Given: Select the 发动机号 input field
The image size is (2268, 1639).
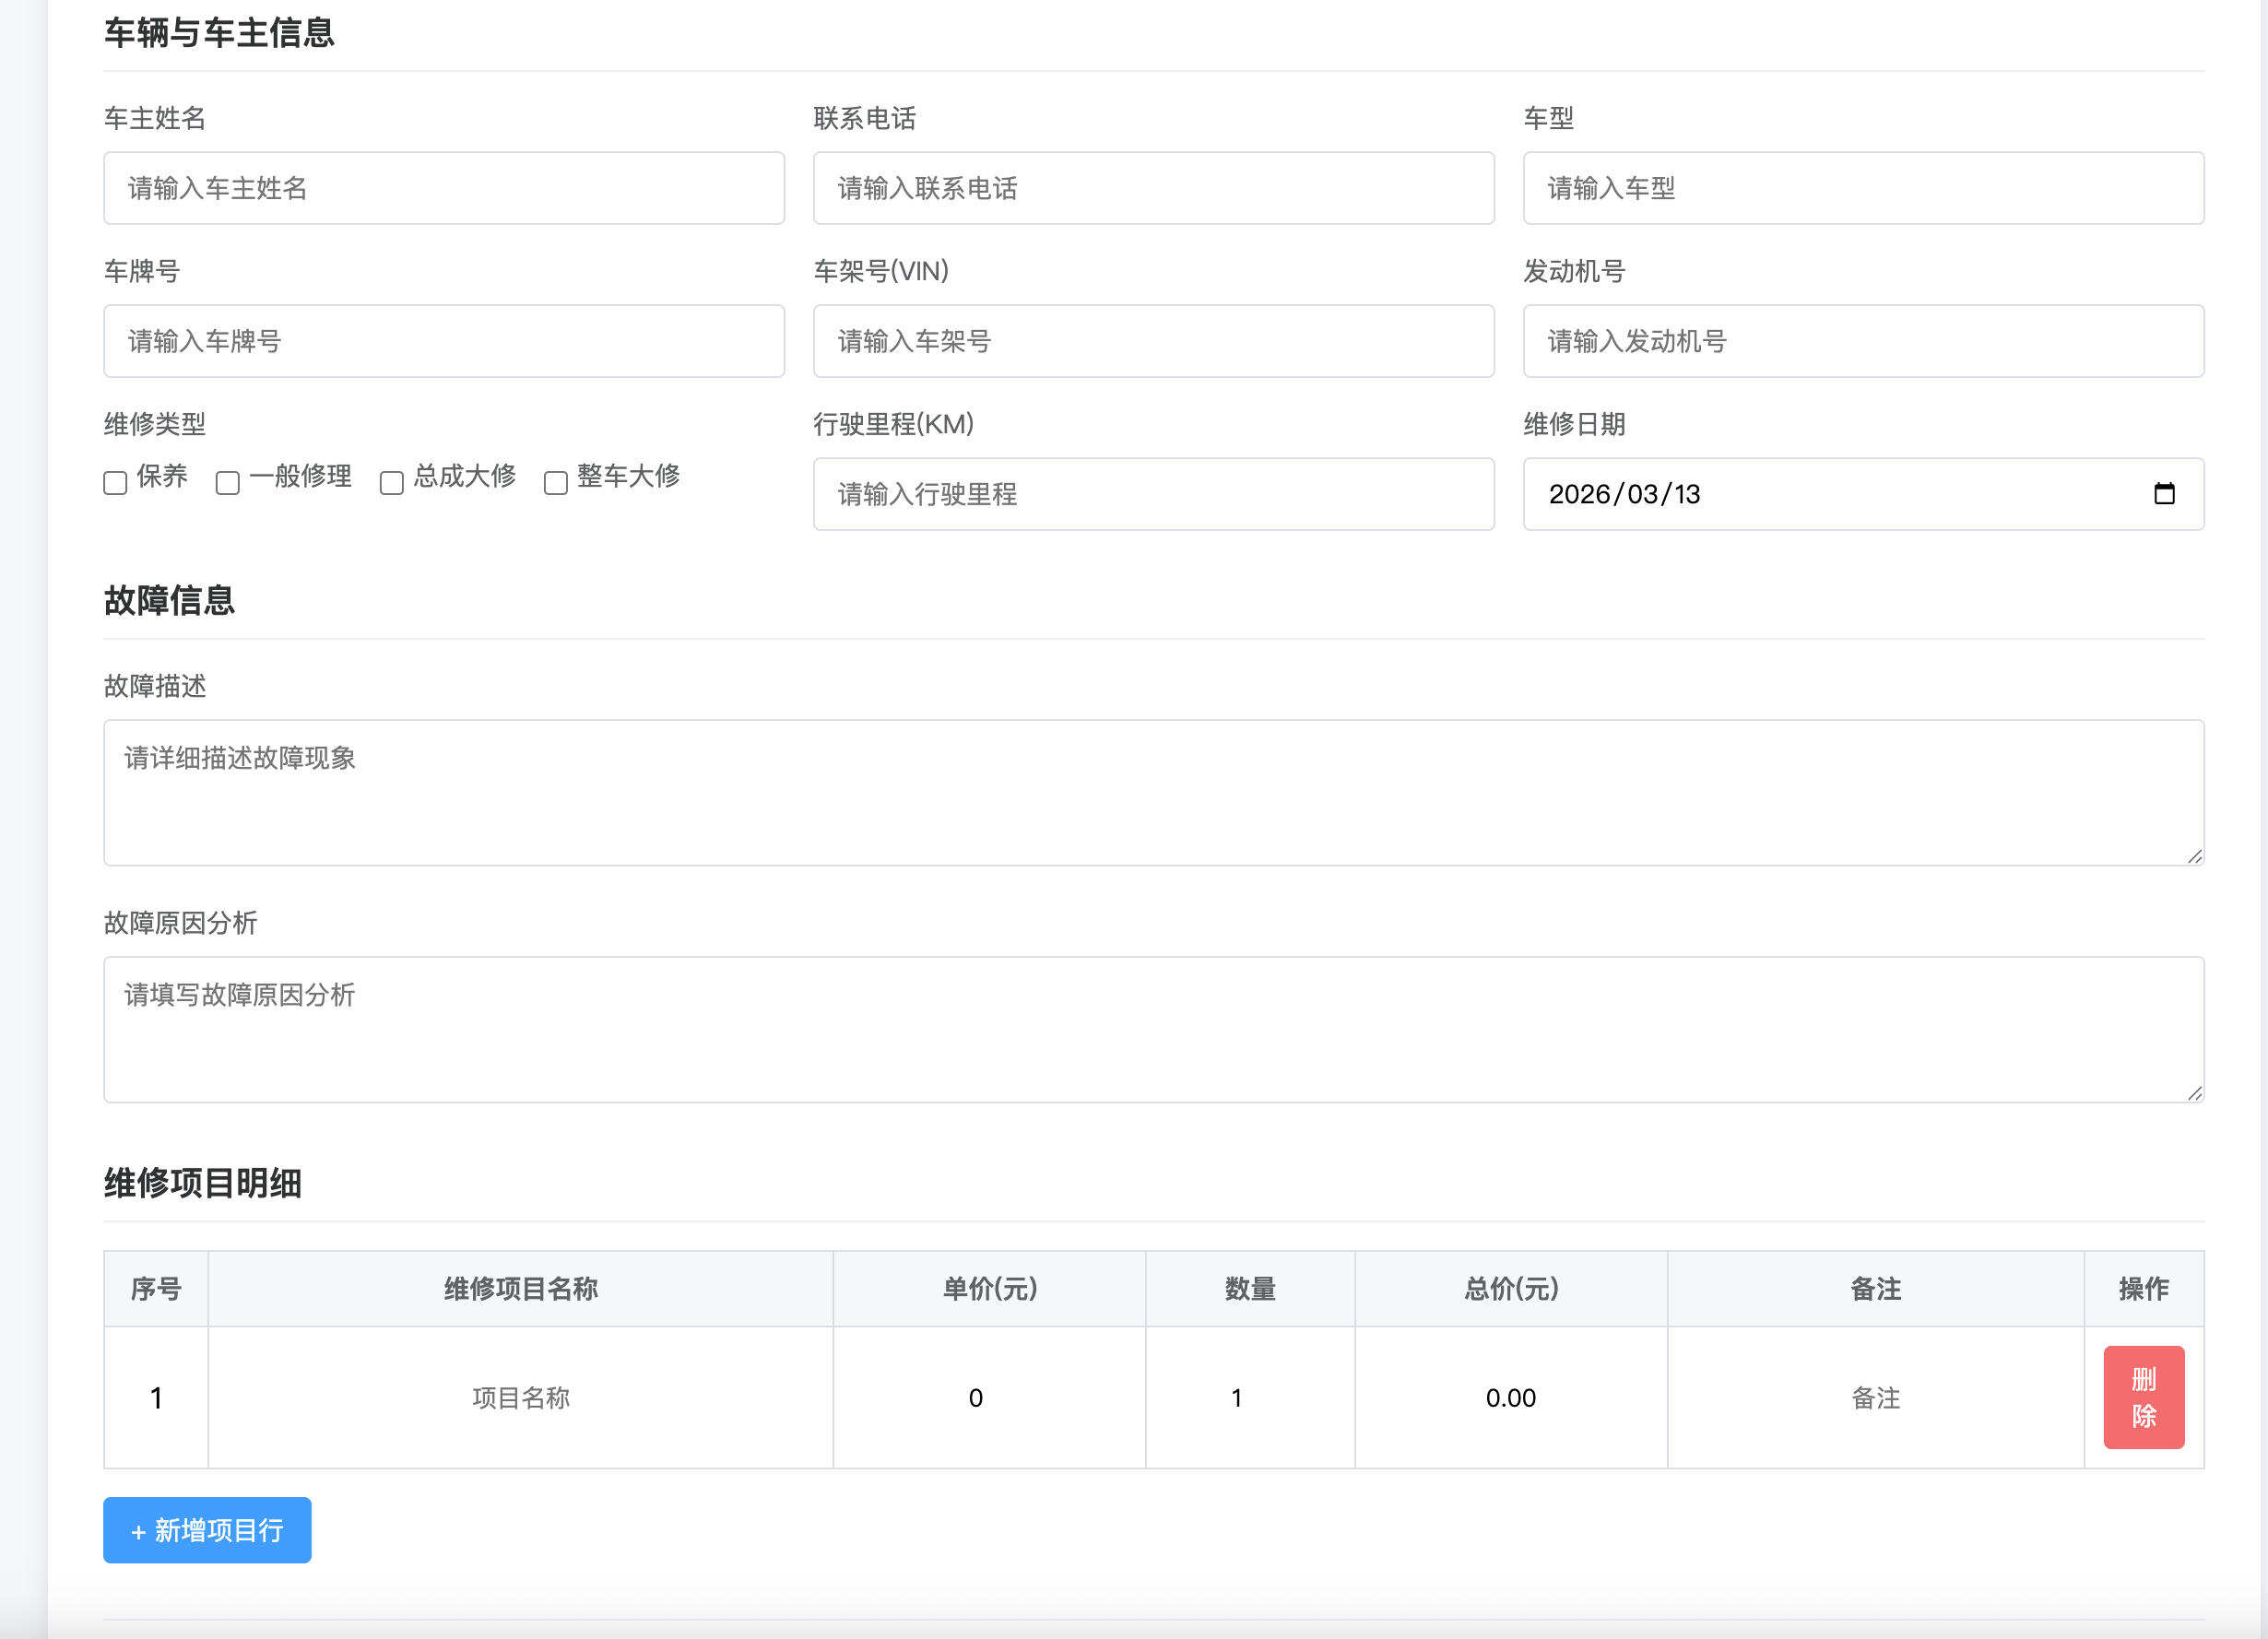Looking at the screenshot, I should click(1862, 341).
